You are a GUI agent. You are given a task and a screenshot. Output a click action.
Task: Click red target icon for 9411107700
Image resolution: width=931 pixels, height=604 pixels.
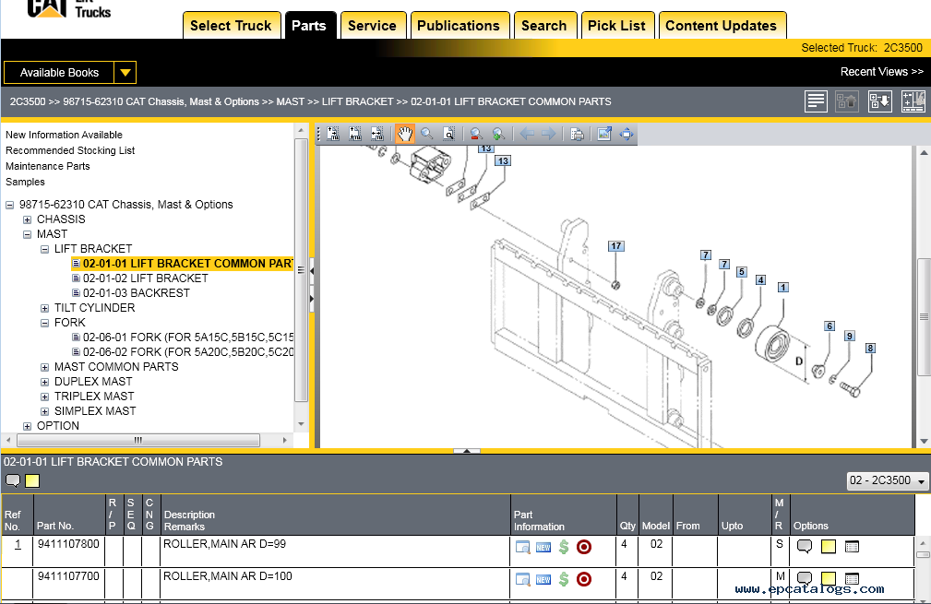click(584, 579)
